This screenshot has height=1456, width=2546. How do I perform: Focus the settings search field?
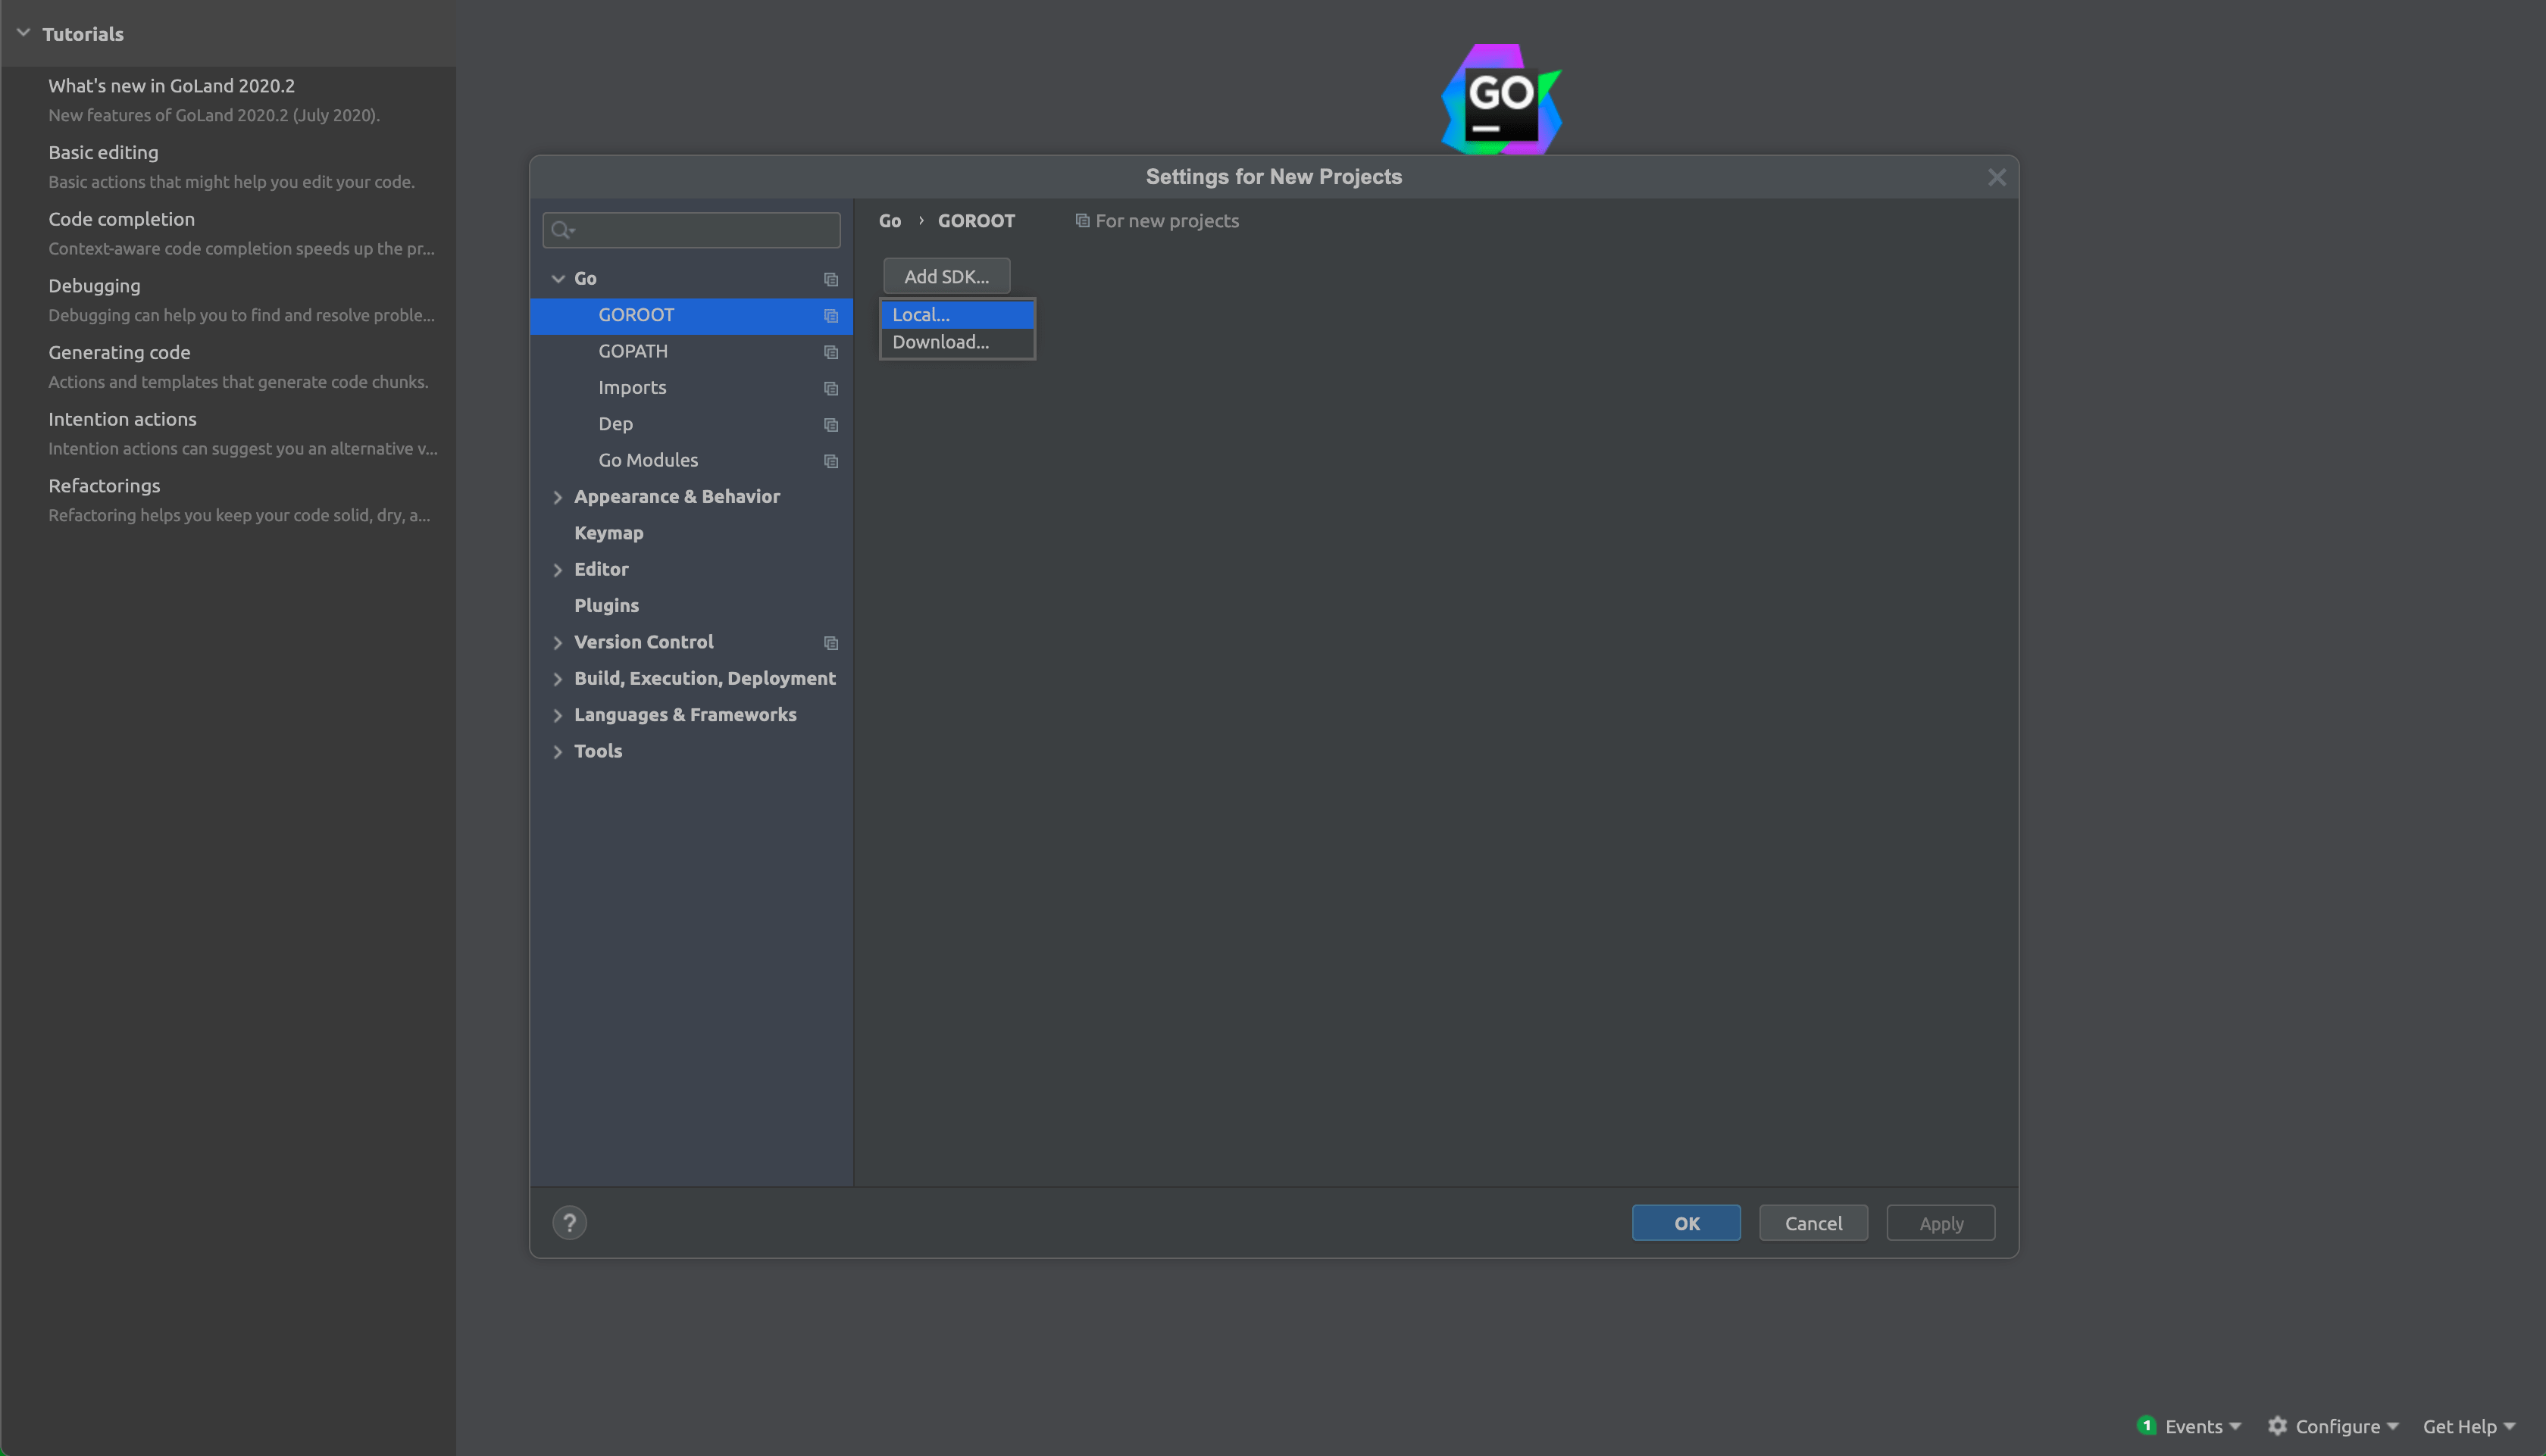691,230
